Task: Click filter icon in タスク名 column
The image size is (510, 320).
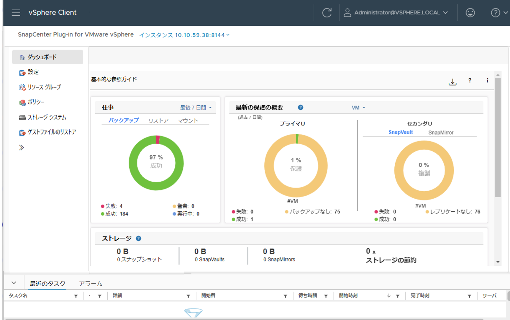Action: click(x=76, y=296)
